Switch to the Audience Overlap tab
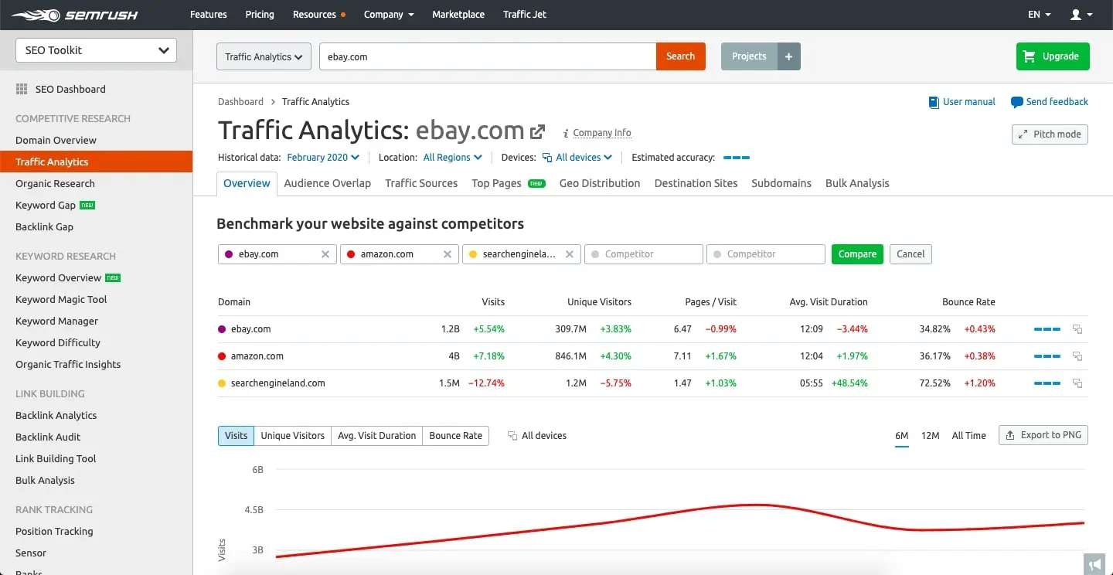Viewport: 1113px width, 575px height. 328,184
